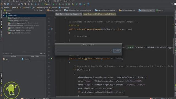Collapse the Gradle Scripts tree node
The height and width of the screenshot is (99, 176).
[4, 15]
